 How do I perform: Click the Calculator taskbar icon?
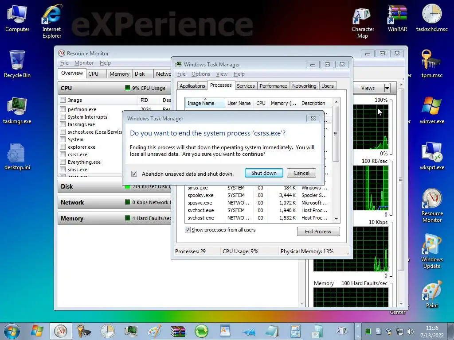(295, 331)
